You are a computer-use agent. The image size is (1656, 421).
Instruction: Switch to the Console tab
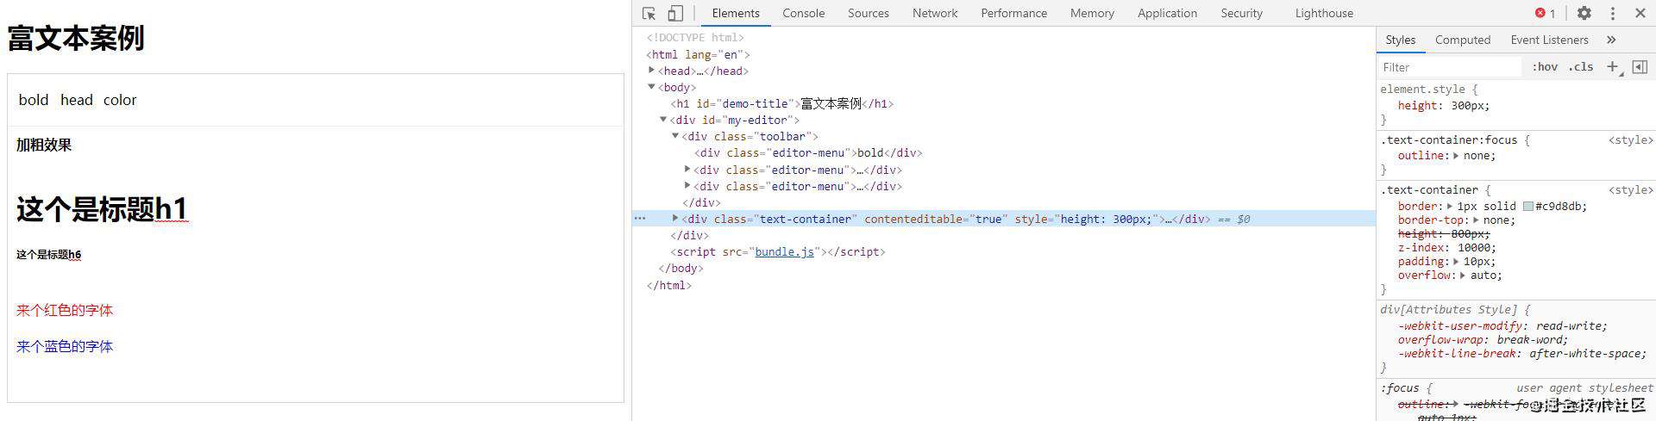coord(804,13)
